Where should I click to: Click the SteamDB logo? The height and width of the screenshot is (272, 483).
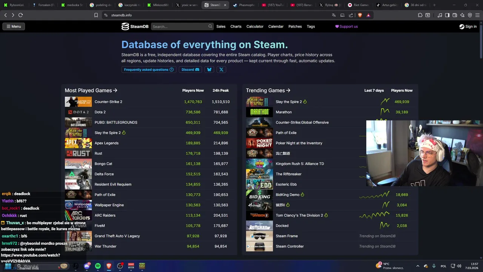pyautogui.click(x=135, y=26)
